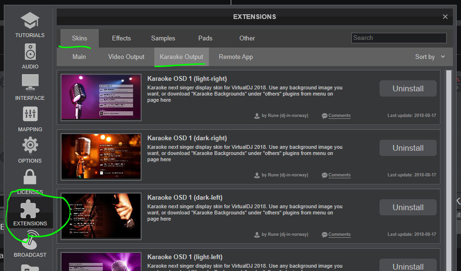The image size is (461, 271).
Task: Click the dark-right skin thumbnail
Action: tap(101, 156)
